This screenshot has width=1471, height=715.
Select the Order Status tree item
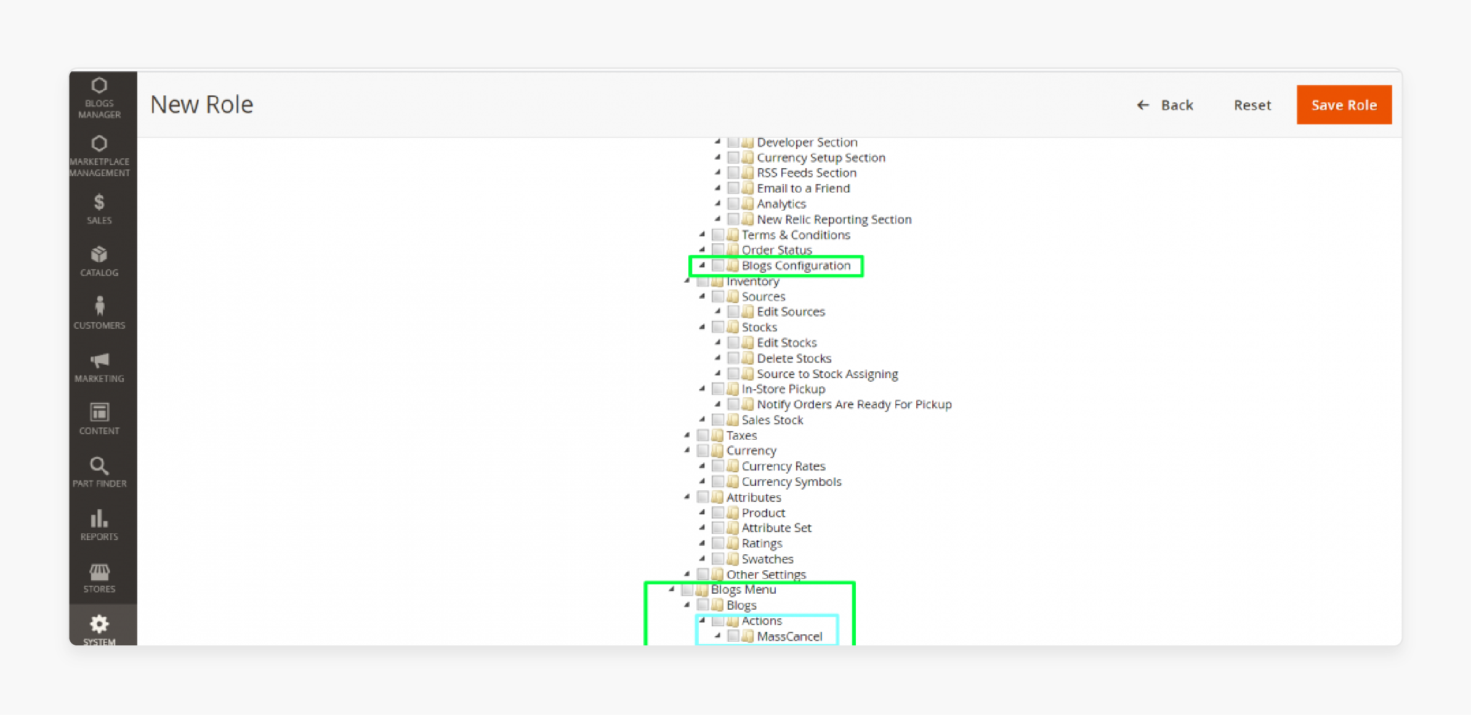point(776,249)
